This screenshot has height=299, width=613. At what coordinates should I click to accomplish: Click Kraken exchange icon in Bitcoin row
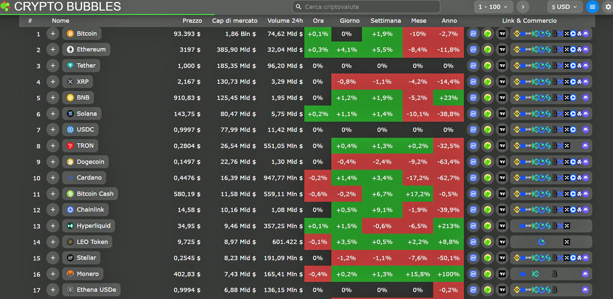pos(585,34)
